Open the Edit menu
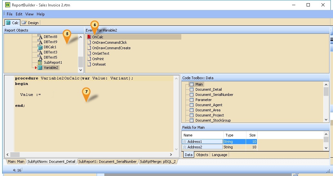This screenshot has height=176, width=333. pyautogui.click(x=19, y=14)
